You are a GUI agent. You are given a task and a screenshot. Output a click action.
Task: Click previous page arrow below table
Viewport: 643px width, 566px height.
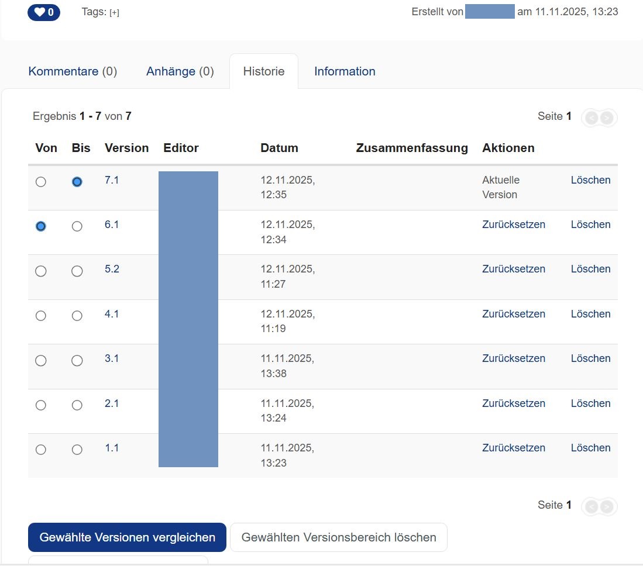[592, 506]
